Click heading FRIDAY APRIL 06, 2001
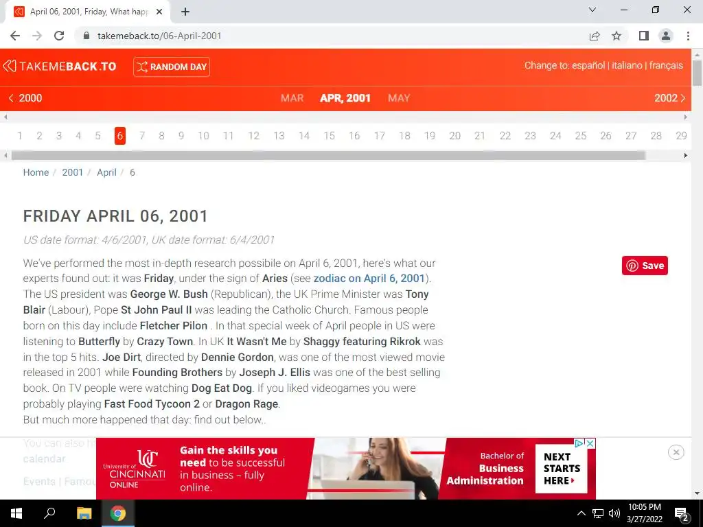 tap(115, 216)
